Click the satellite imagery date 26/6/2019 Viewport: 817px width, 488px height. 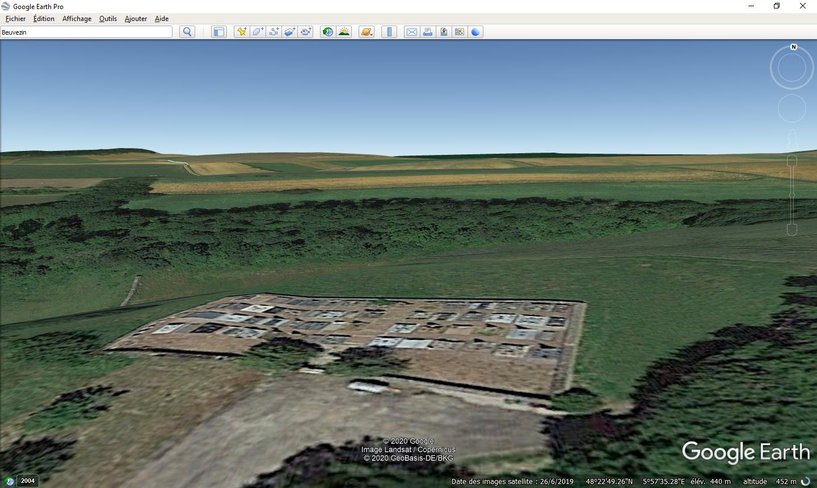[x=513, y=482]
